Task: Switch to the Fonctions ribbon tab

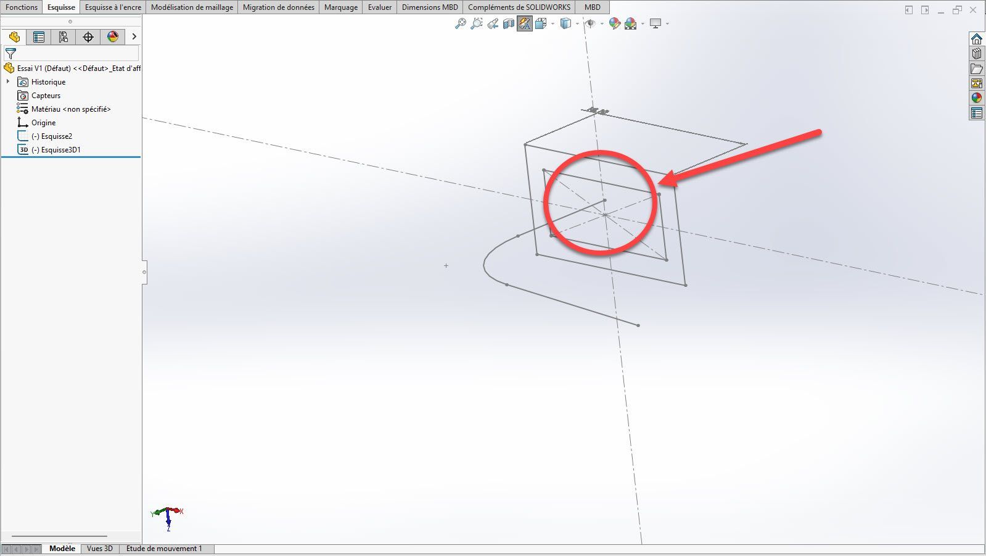Action: (x=22, y=7)
